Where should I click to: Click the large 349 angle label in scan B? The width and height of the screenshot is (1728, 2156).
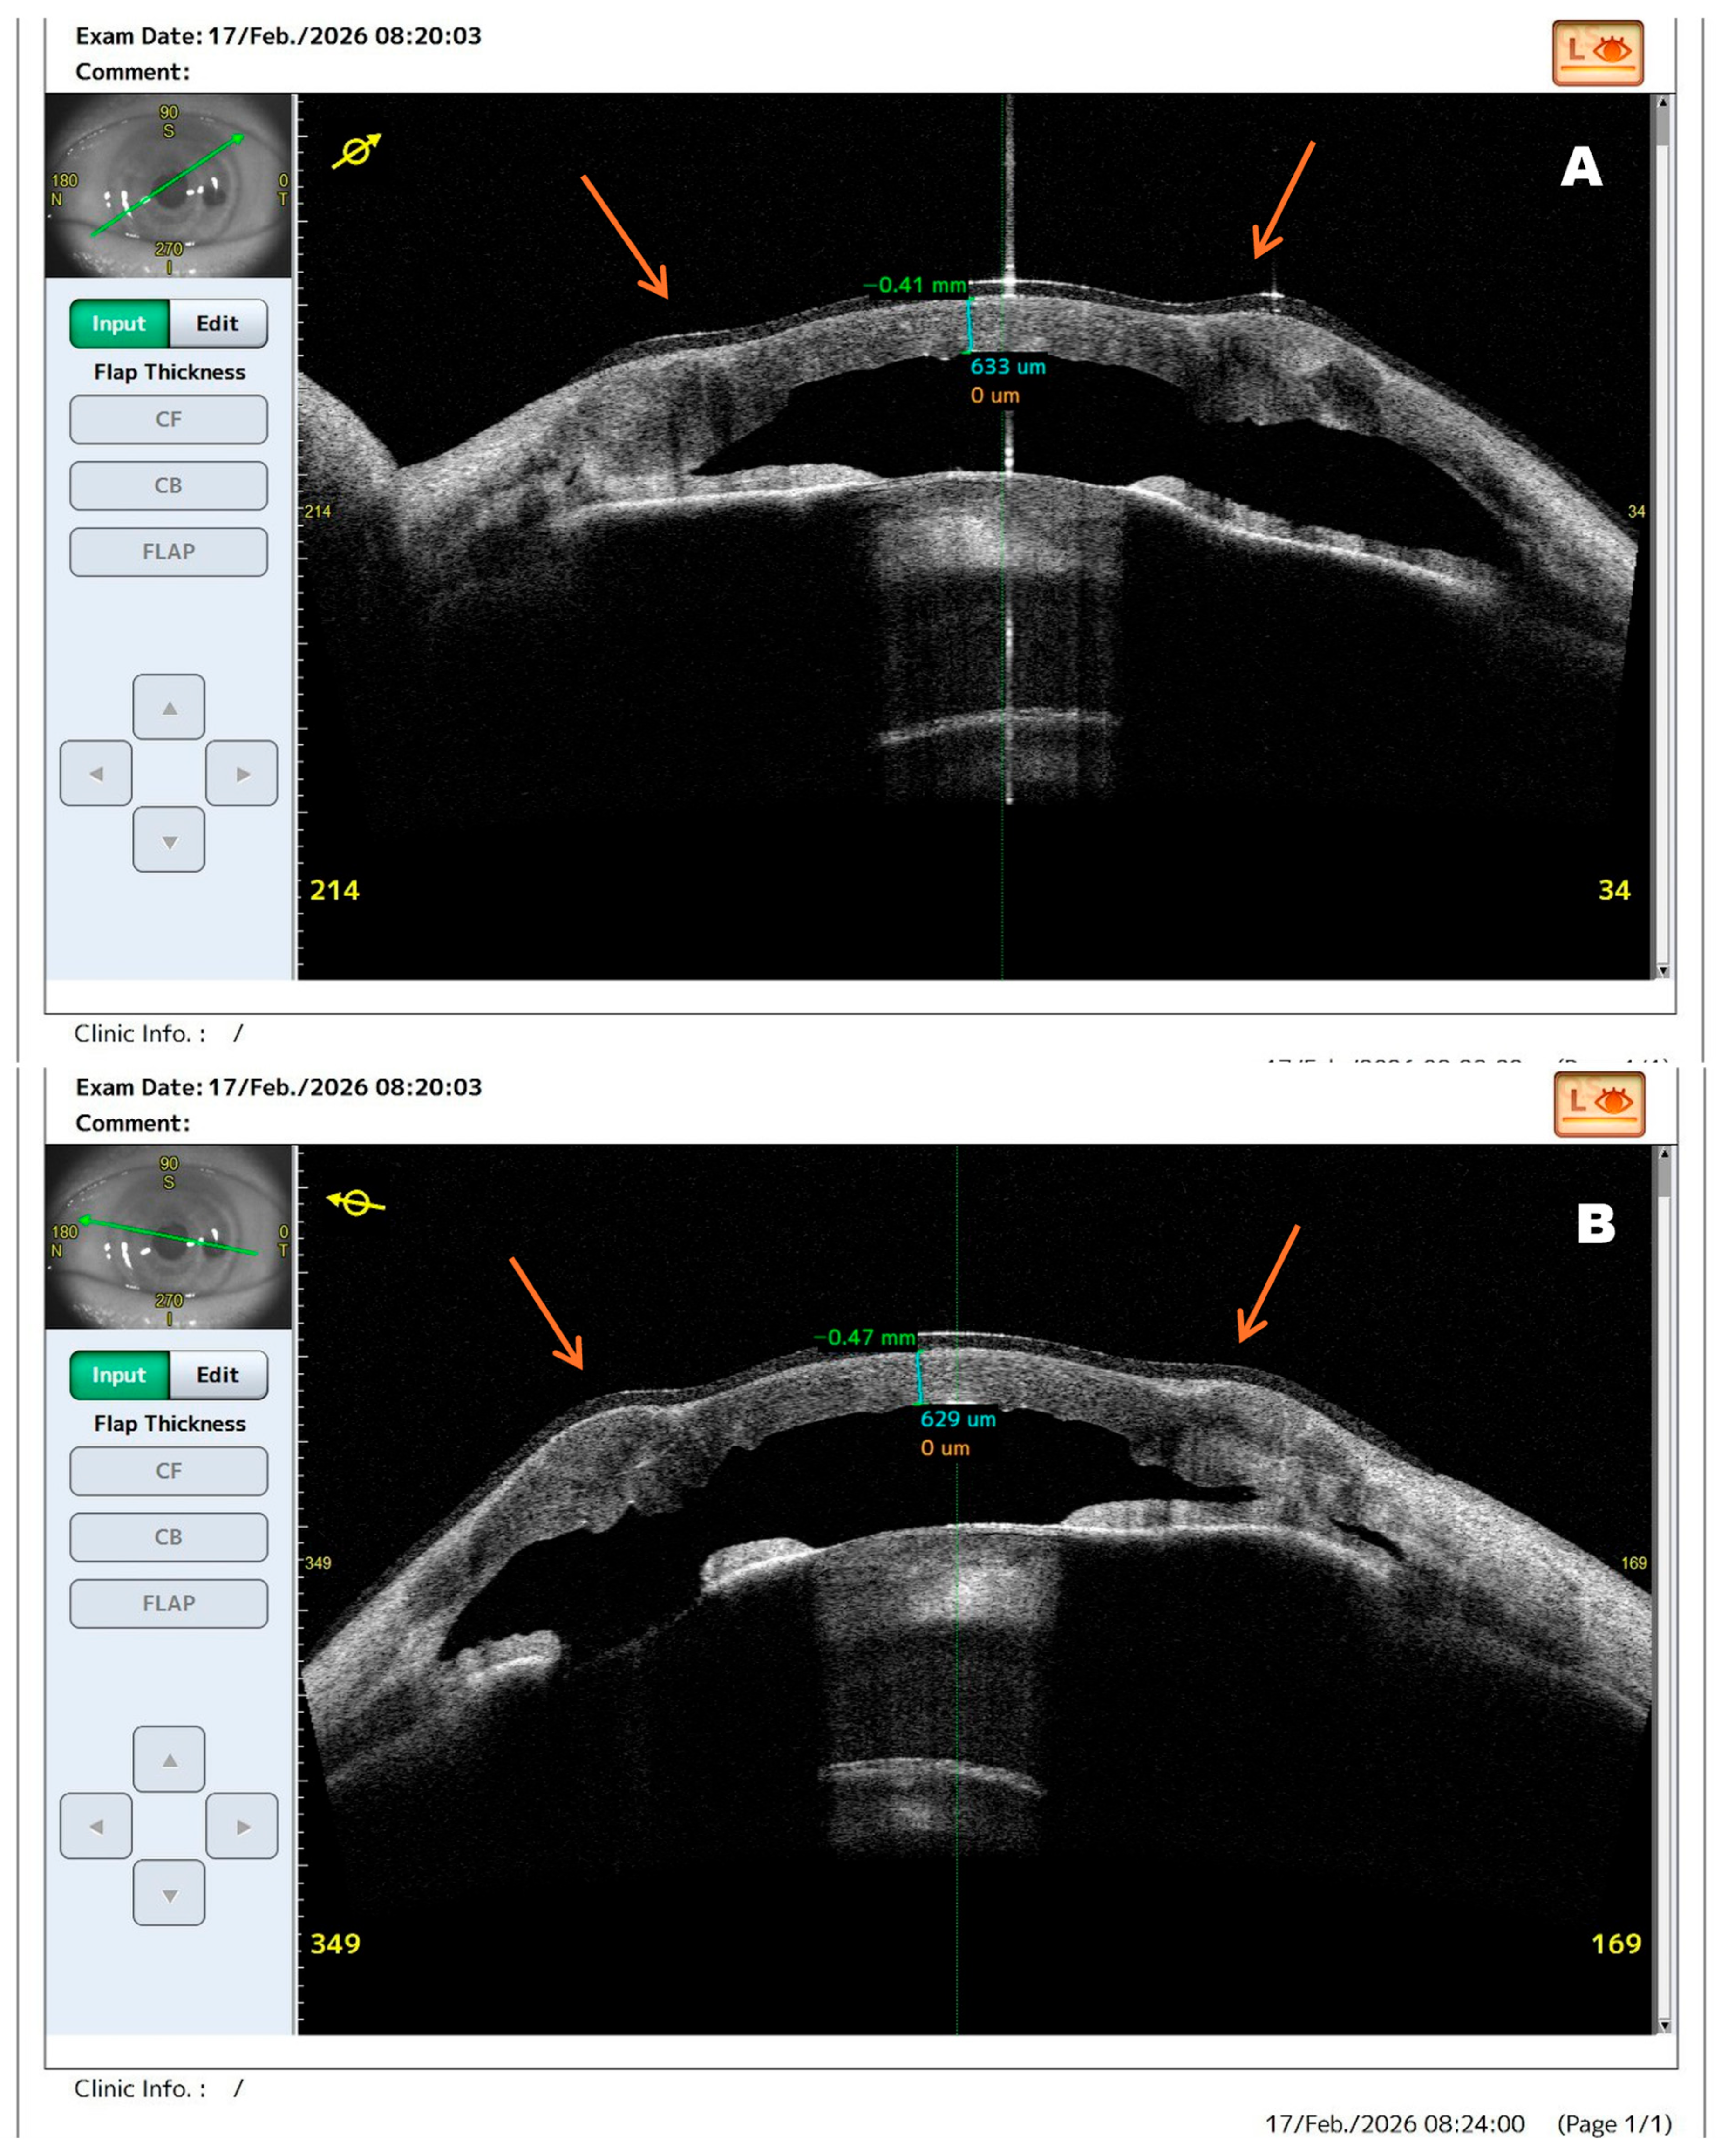335,1943
